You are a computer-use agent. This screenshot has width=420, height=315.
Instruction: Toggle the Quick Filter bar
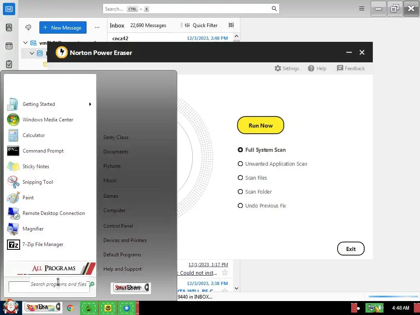[201, 25]
